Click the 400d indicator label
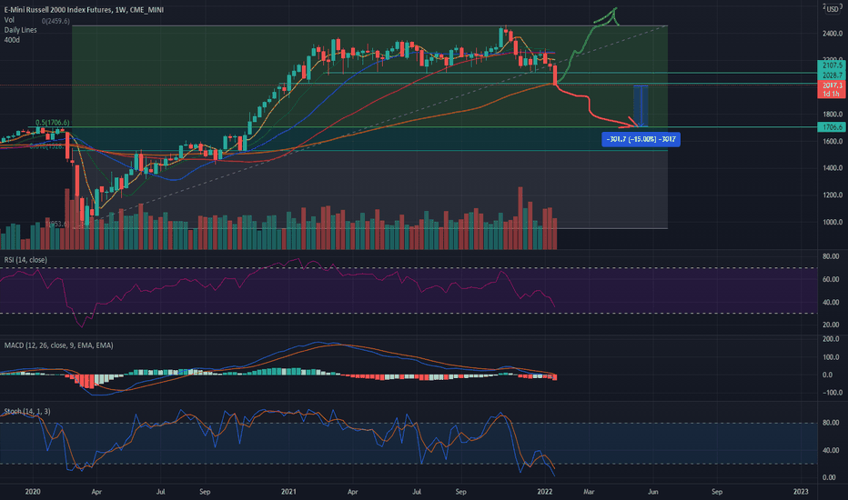848x500 pixels. pyautogui.click(x=12, y=40)
